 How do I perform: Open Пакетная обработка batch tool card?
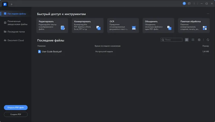pyautogui.click(x=193, y=26)
